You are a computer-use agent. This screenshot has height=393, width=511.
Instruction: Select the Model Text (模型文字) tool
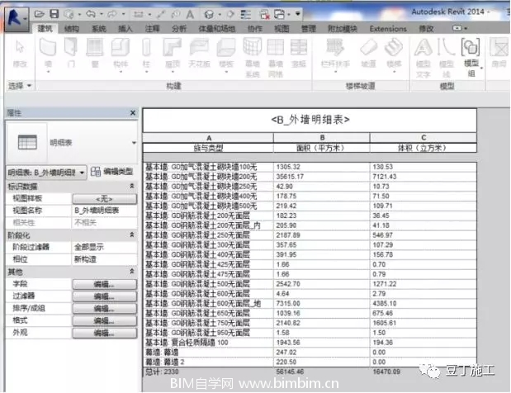[x=423, y=57]
